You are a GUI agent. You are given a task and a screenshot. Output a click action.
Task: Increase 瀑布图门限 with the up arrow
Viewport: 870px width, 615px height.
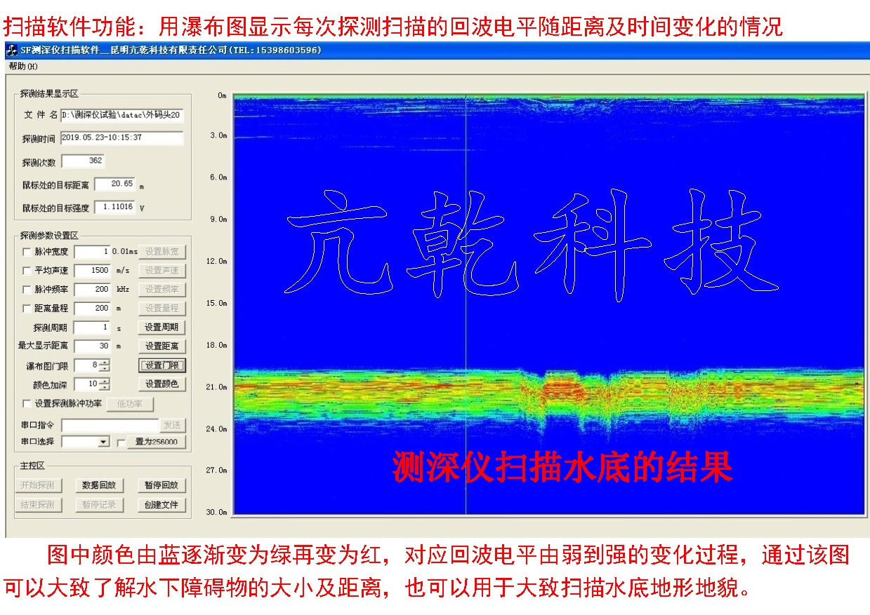[x=105, y=362]
